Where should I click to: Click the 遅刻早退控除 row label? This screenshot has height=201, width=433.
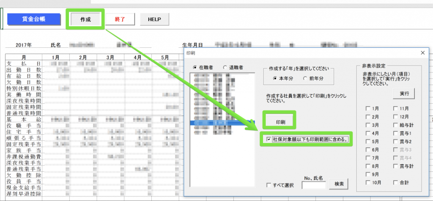tap(24, 193)
